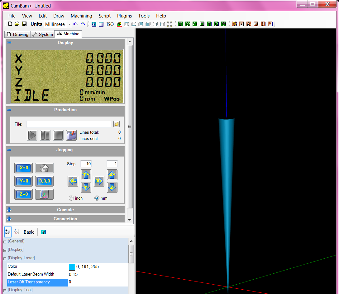Select the arc drawing tool
The height and width of the screenshot is (294, 339).
216,24
